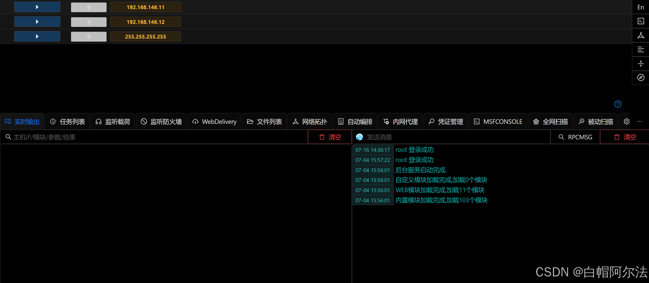Image resolution: width=649 pixels, height=283 pixels.
Task: Click log entry 后台服务启动完成
Action: point(421,170)
